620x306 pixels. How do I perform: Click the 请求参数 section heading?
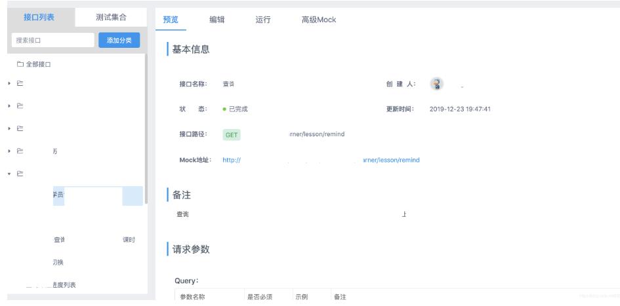coord(191,249)
